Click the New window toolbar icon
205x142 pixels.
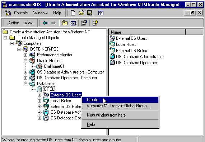click(x=101, y=13)
